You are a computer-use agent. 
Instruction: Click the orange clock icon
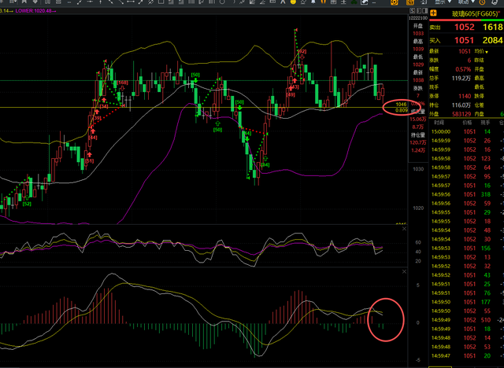(x=482, y=2)
